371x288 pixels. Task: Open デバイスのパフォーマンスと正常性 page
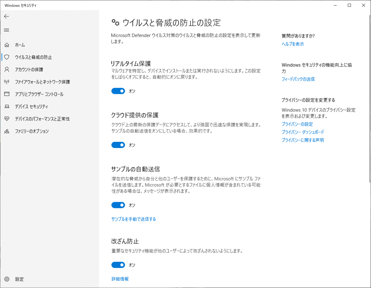(x=49, y=119)
